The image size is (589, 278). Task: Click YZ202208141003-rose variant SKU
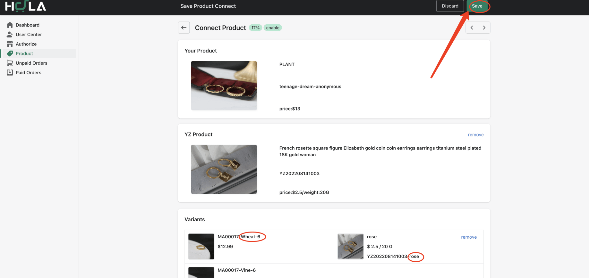coord(393,257)
